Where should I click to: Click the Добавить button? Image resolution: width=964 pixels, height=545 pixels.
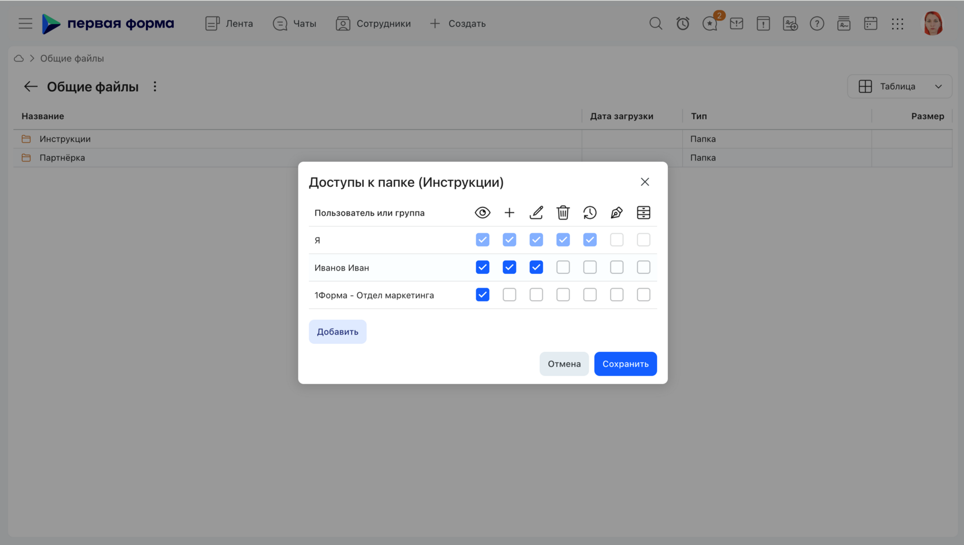click(337, 332)
